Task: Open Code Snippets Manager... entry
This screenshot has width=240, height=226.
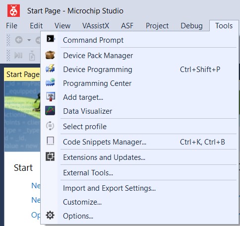Action: pyautogui.click(x=139, y=142)
